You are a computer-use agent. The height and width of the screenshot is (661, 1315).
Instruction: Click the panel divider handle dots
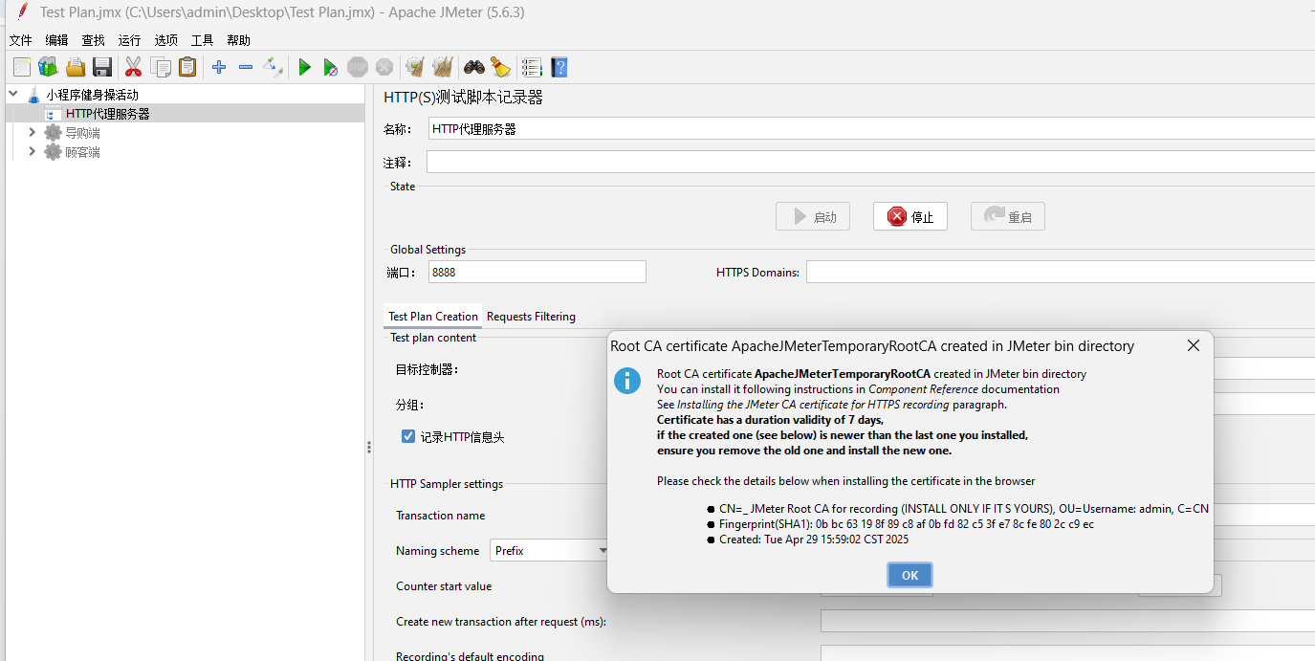(369, 447)
